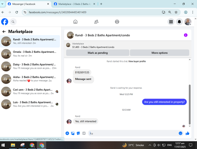The image size is (197, 149).
Task: Click the message text field Aa
Action: [x=133, y=133]
